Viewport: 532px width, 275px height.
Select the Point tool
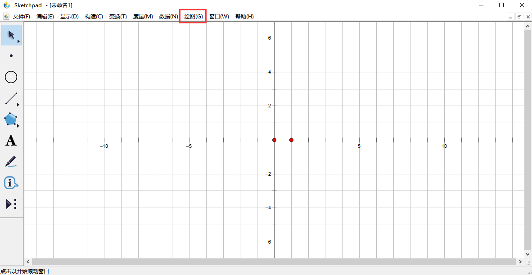click(11, 56)
